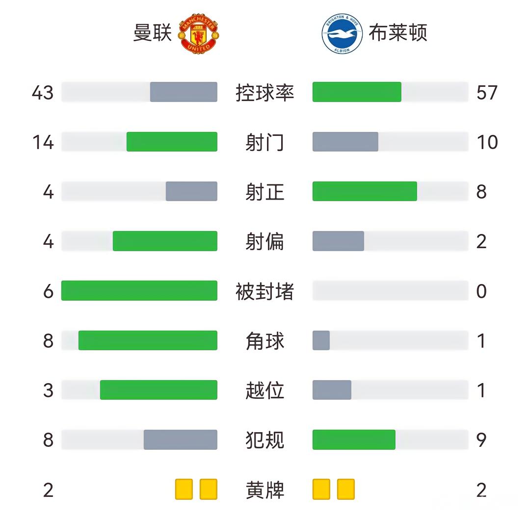Image resolution: width=530 pixels, height=518 pixels.
Task: Open the 布莱顿 team name link
Action: (x=397, y=33)
